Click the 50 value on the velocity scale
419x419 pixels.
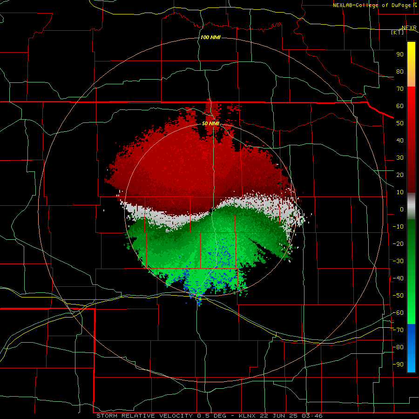click(x=400, y=123)
